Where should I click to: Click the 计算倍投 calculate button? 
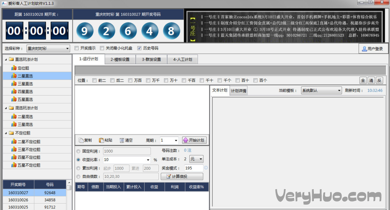[182, 176]
